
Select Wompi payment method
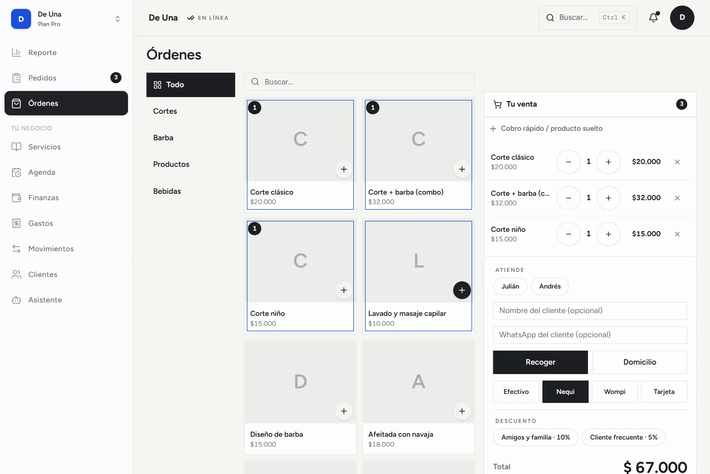(x=615, y=392)
